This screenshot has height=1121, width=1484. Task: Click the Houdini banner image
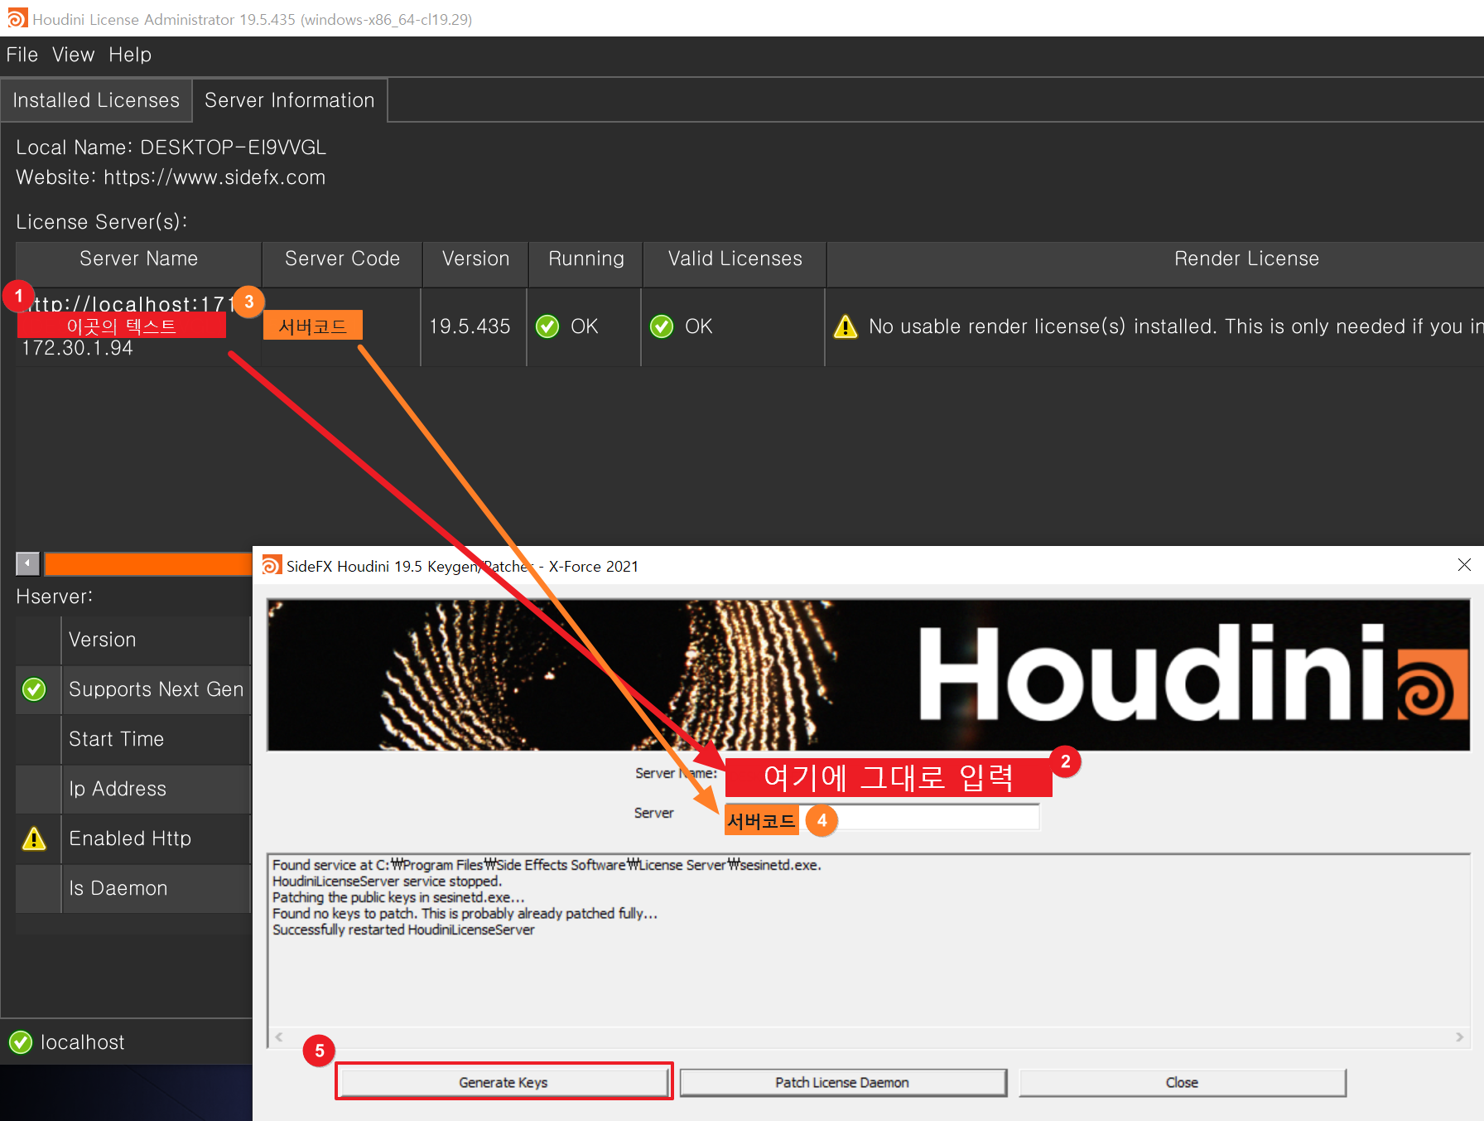point(868,674)
